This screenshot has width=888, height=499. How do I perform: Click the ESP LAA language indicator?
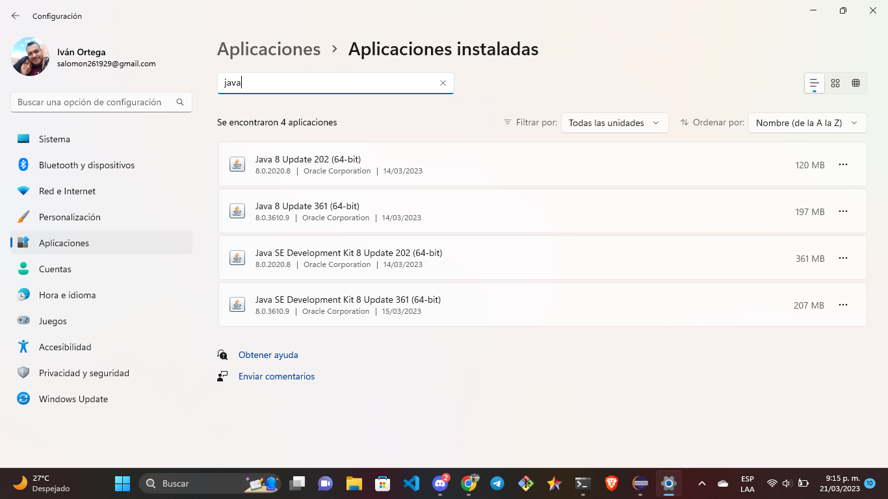click(x=748, y=483)
